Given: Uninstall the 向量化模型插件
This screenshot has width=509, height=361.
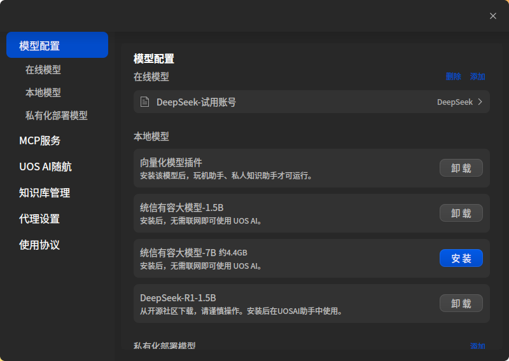Looking at the screenshot, I should tap(461, 168).
